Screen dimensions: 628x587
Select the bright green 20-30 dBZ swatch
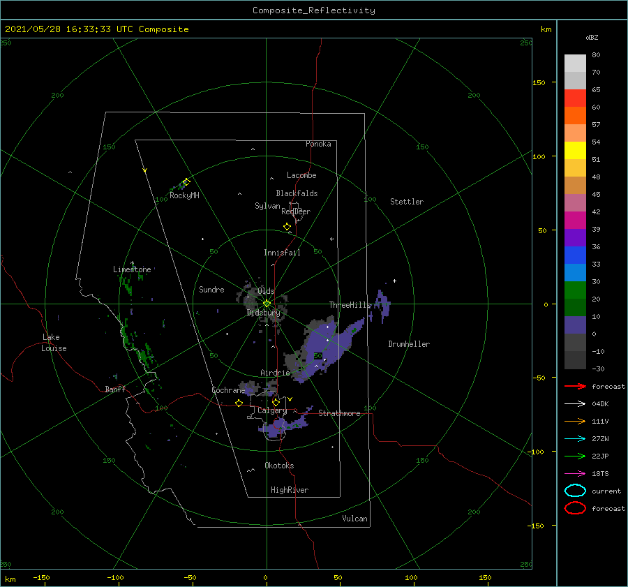click(575, 290)
